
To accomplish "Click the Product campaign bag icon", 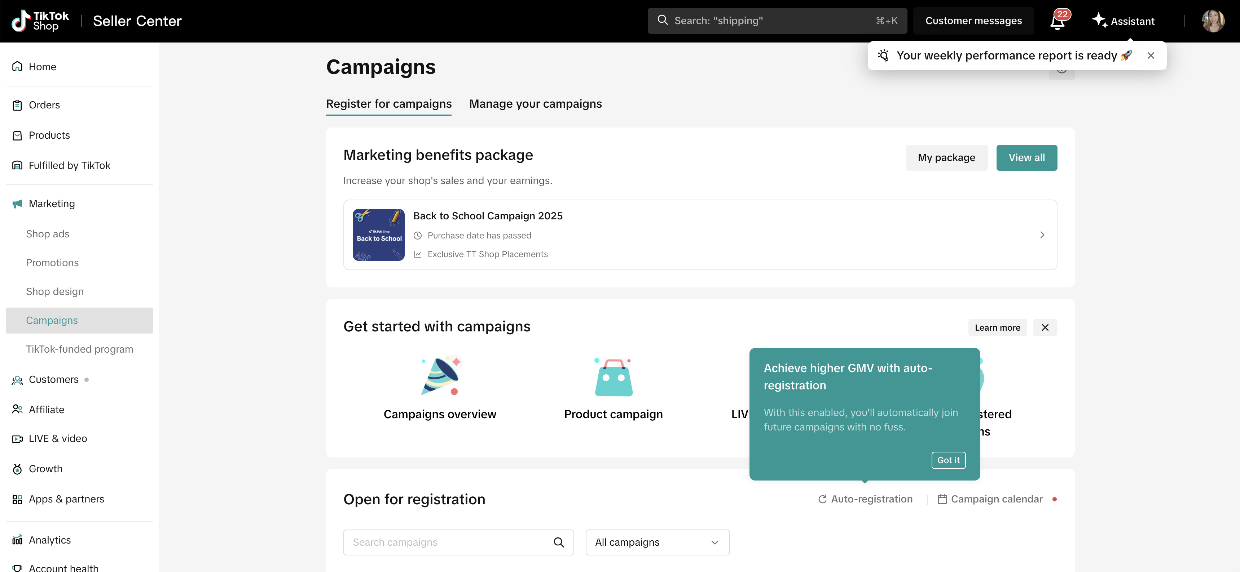I will 613,377.
